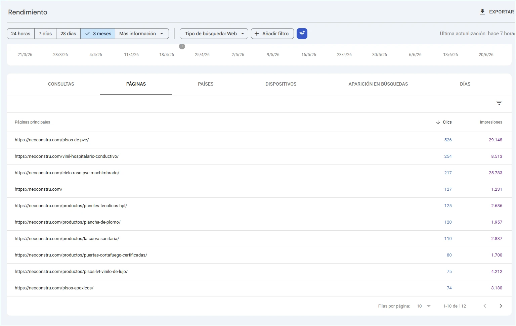The image size is (516, 326).
Task: Select the 28 días range
Action: [x=68, y=34]
